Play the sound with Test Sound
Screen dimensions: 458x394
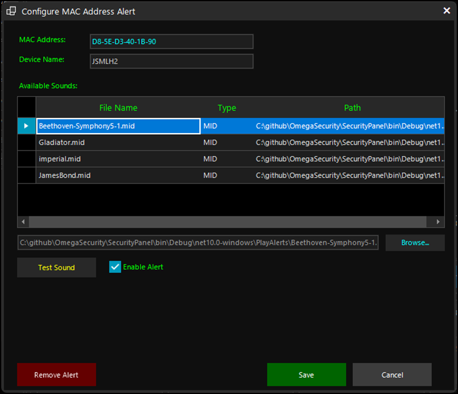click(56, 267)
